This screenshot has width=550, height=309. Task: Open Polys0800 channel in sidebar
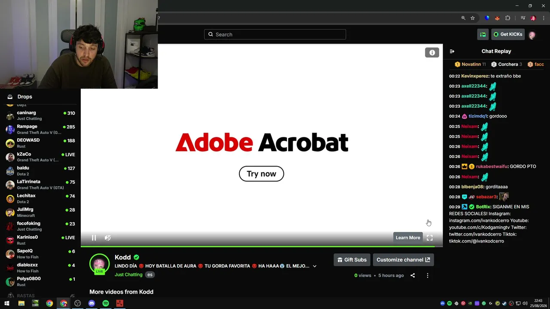(x=40, y=282)
